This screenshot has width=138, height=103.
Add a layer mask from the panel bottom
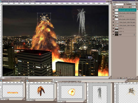click(124, 78)
